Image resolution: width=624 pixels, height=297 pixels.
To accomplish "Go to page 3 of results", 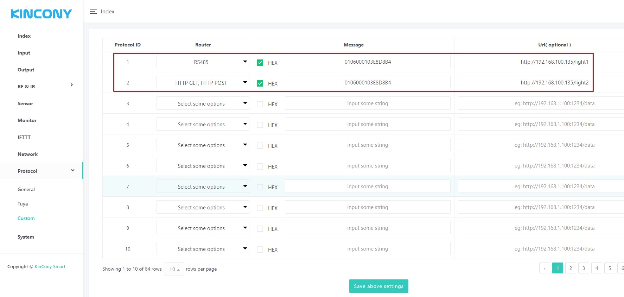I will 584,268.
